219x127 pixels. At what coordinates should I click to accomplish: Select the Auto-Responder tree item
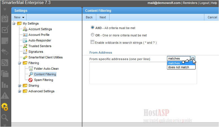[x=40, y=41]
